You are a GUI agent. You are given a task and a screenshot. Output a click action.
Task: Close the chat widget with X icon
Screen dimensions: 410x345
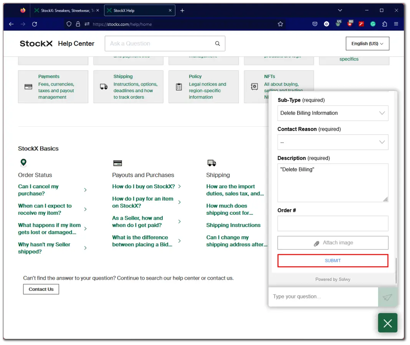click(387, 323)
